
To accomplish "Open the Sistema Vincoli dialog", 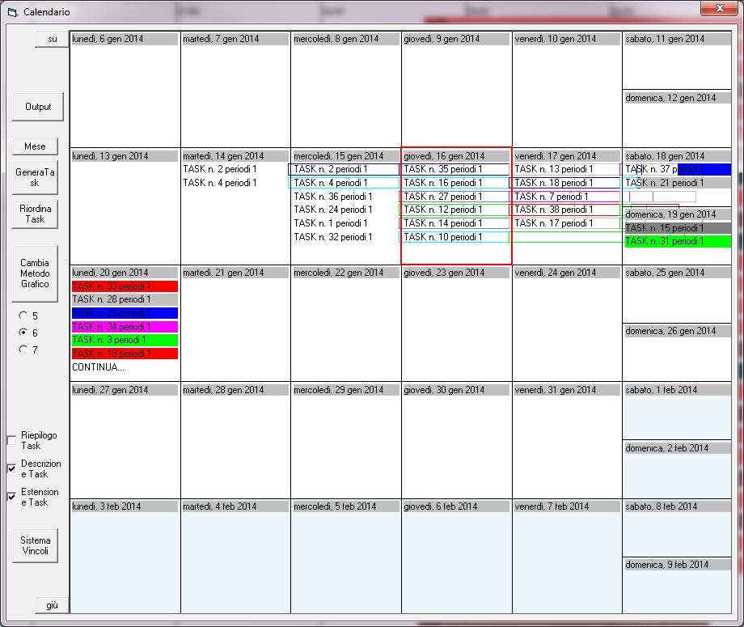I will click(35, 545).
